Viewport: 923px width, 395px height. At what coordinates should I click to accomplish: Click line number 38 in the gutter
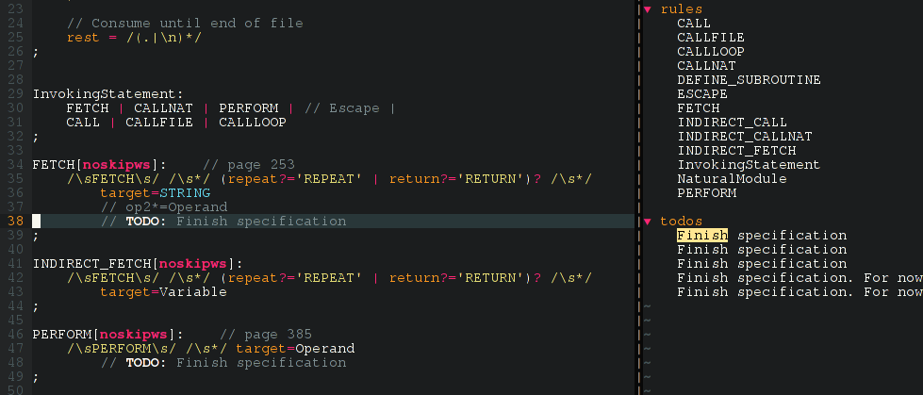(16, 222)
